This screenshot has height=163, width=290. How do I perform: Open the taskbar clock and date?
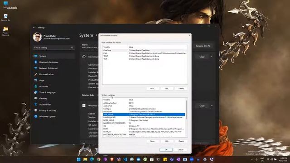[284, 159]
